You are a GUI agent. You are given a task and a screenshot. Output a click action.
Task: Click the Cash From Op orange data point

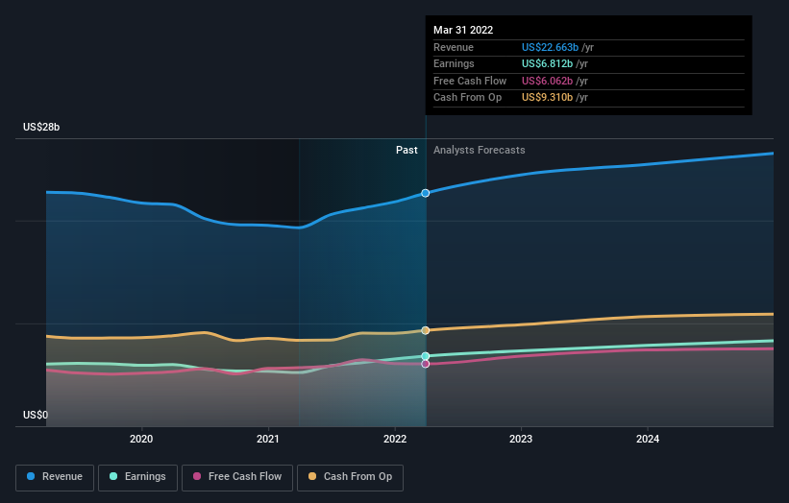425,330
